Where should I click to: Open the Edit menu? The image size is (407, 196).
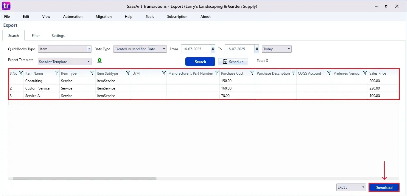(26, 17)
